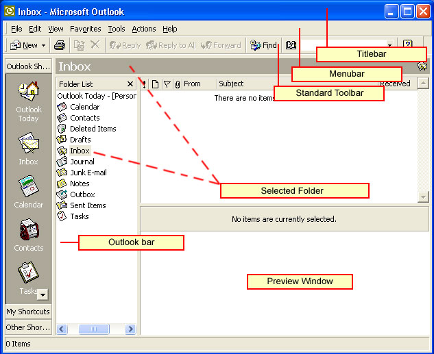Screen dimensions: 434x354
Task: Close the Folder List pane
Action: [x=130, y=84]
